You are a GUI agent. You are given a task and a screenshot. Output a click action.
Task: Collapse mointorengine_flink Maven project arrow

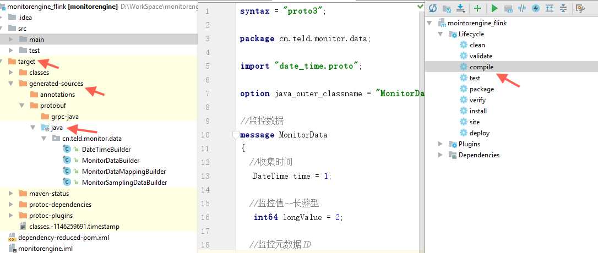click(x=430, y=23)
